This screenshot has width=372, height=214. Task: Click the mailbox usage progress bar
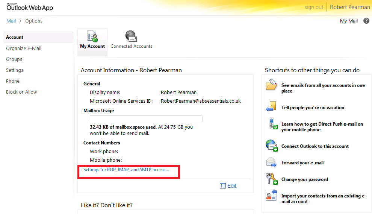click(x=146, y=119)
